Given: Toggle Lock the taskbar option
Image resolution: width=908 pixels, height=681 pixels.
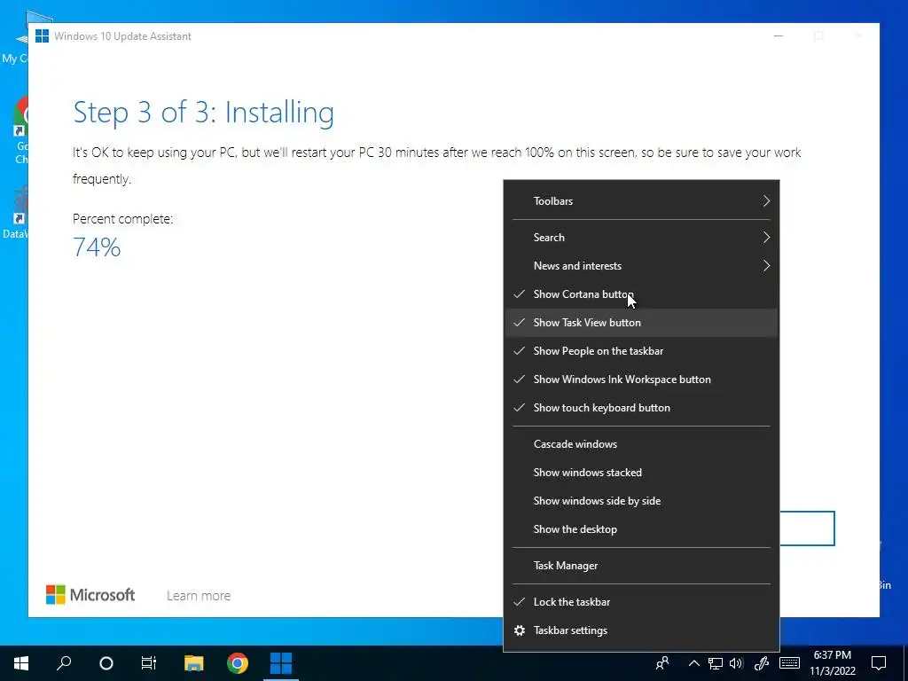Looking at the screenshot, I should point(641,602).
